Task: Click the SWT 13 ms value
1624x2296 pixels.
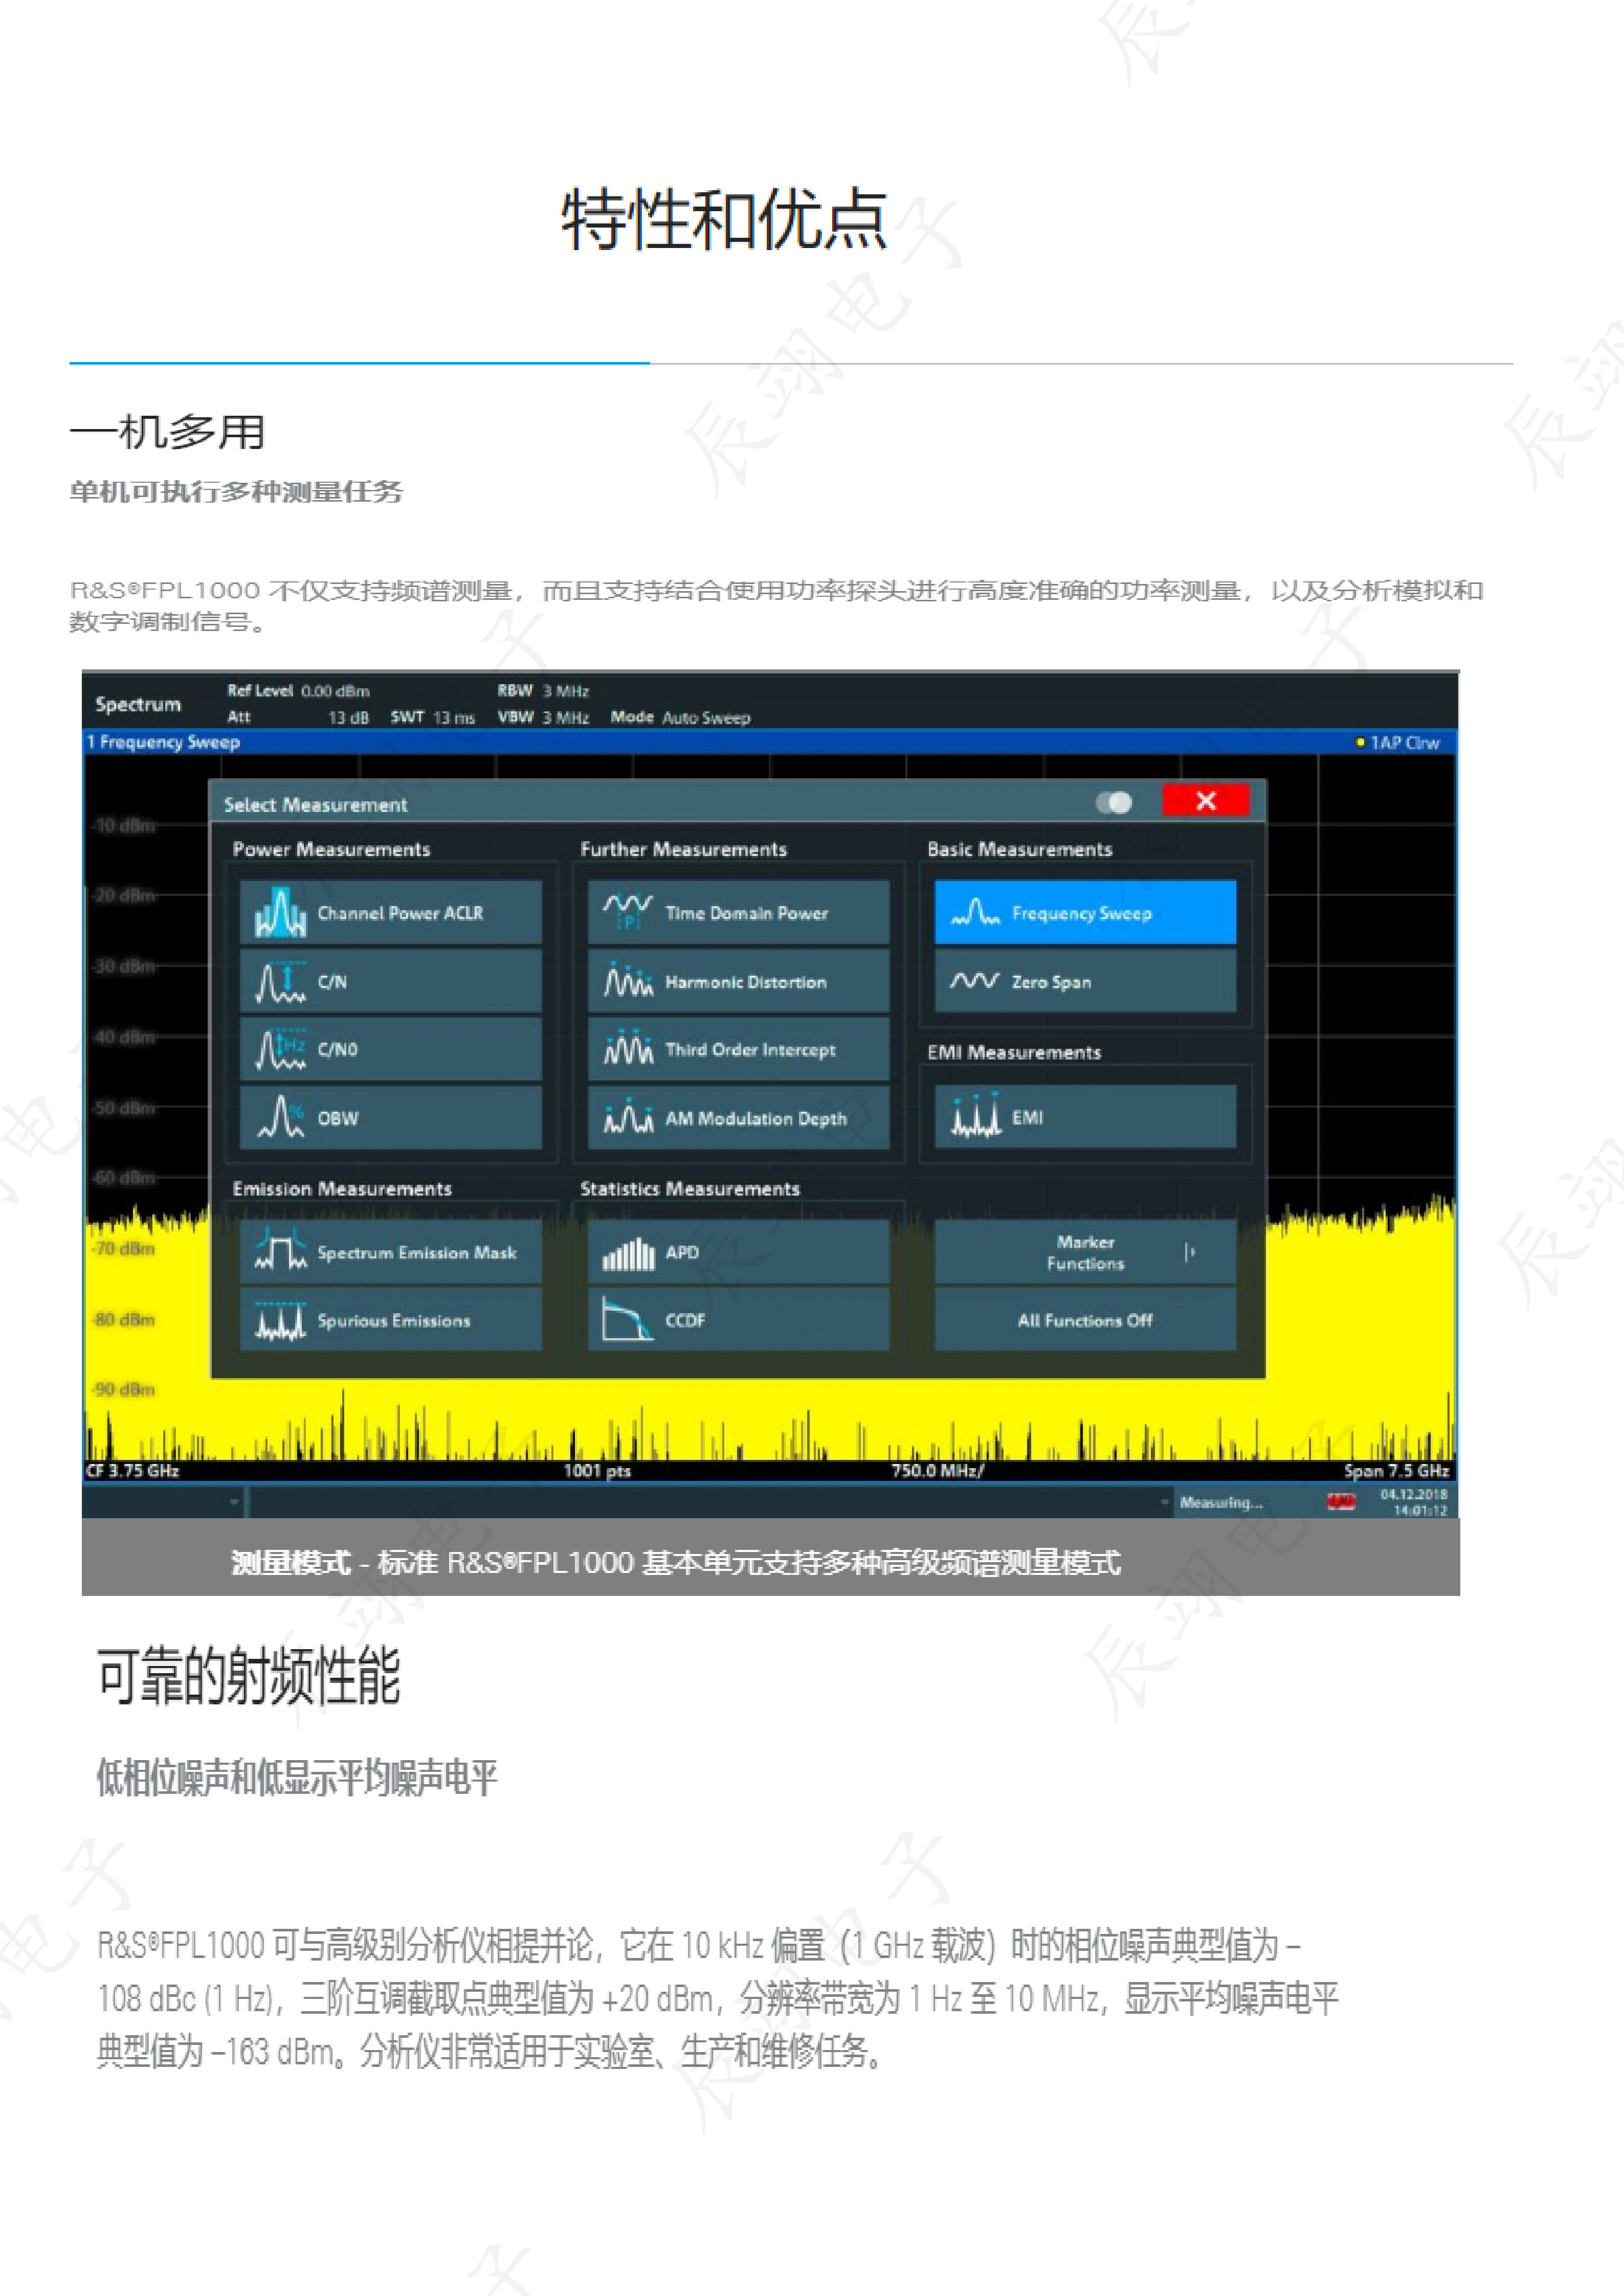Action: click(432, 717)
